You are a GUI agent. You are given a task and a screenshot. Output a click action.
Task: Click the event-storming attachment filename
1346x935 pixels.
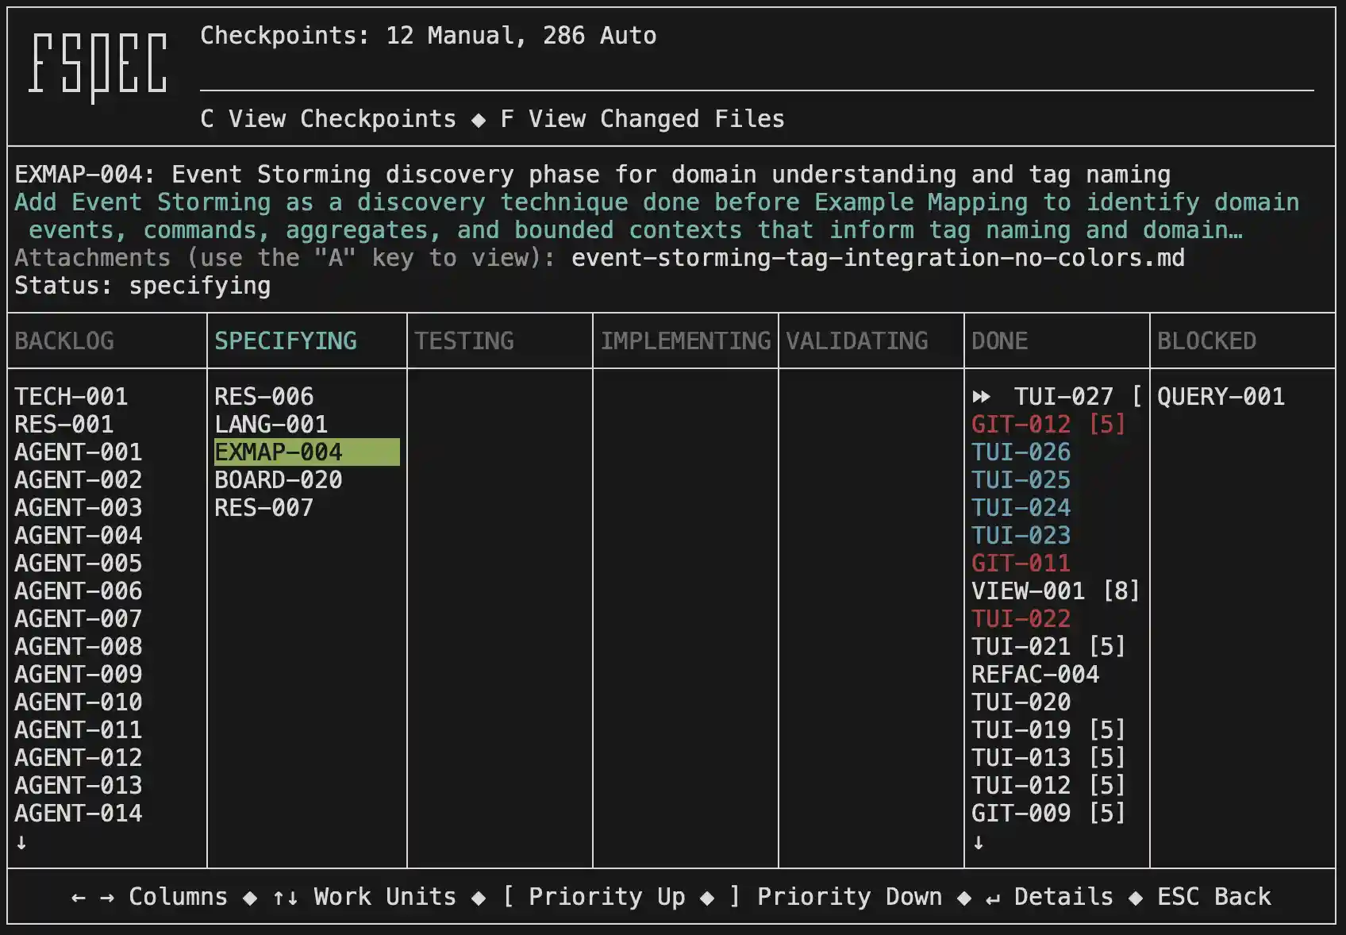pyautogui.click(x=878, y=258)
